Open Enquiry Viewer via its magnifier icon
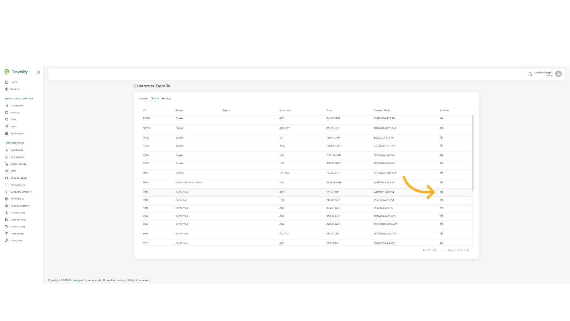This screenshot has width=570, height=321. click(7, 178)
